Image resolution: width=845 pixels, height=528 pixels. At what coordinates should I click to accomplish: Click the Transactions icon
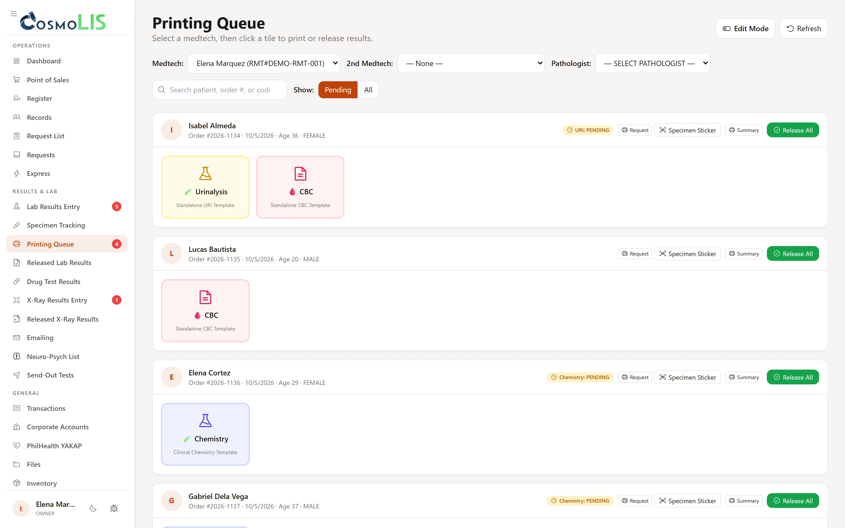(16, 408)
